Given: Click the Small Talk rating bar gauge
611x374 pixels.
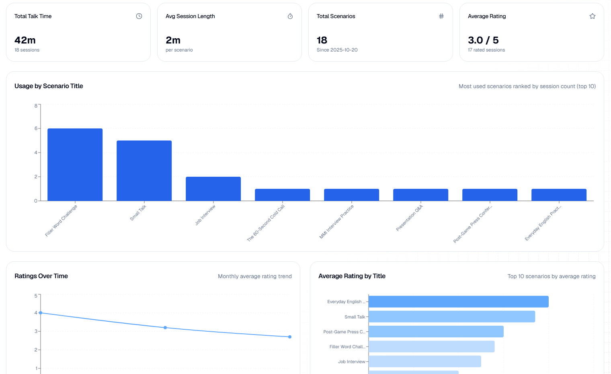Looking at the screenshot, I should (x=450, y=316).
